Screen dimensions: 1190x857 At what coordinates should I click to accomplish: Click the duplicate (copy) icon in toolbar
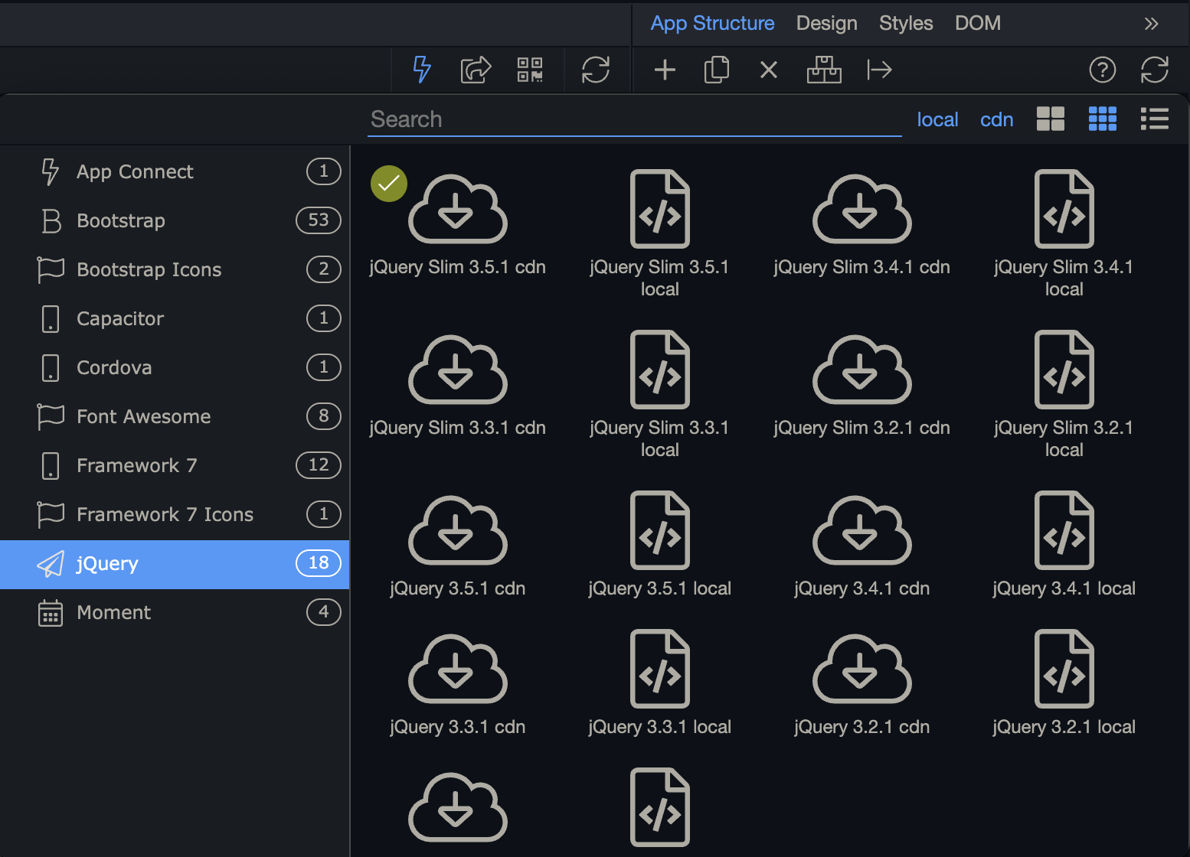pos(717,70)
